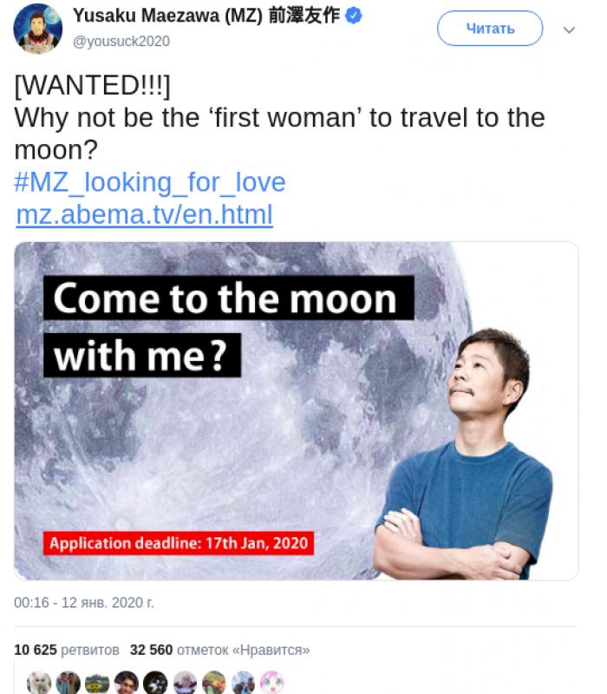607x694 pixels.
Task: Open the tweet options chevron menu
Action: (569, 29)
